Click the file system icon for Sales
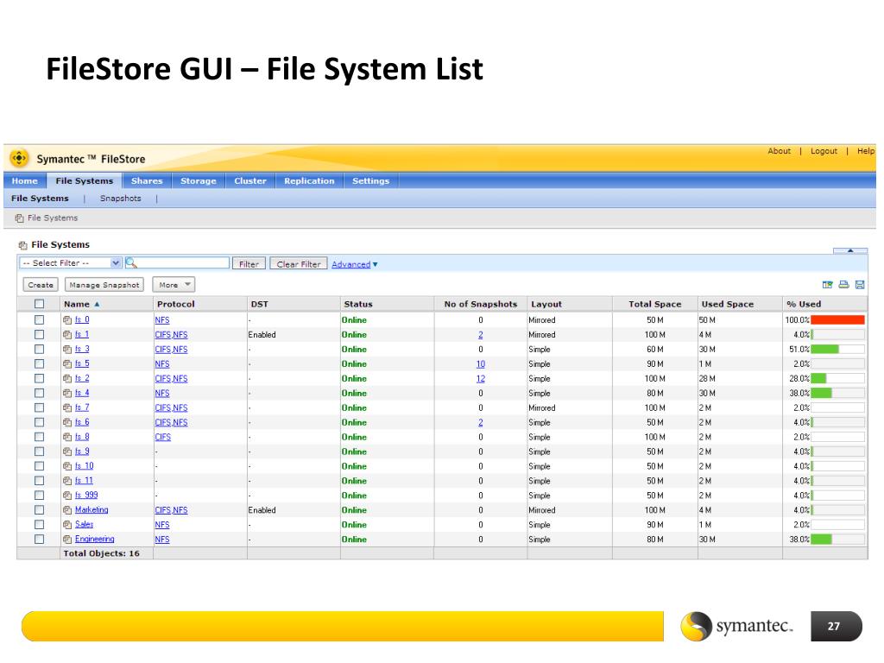This screenshot has width=884, height=663. coord(67,525)
